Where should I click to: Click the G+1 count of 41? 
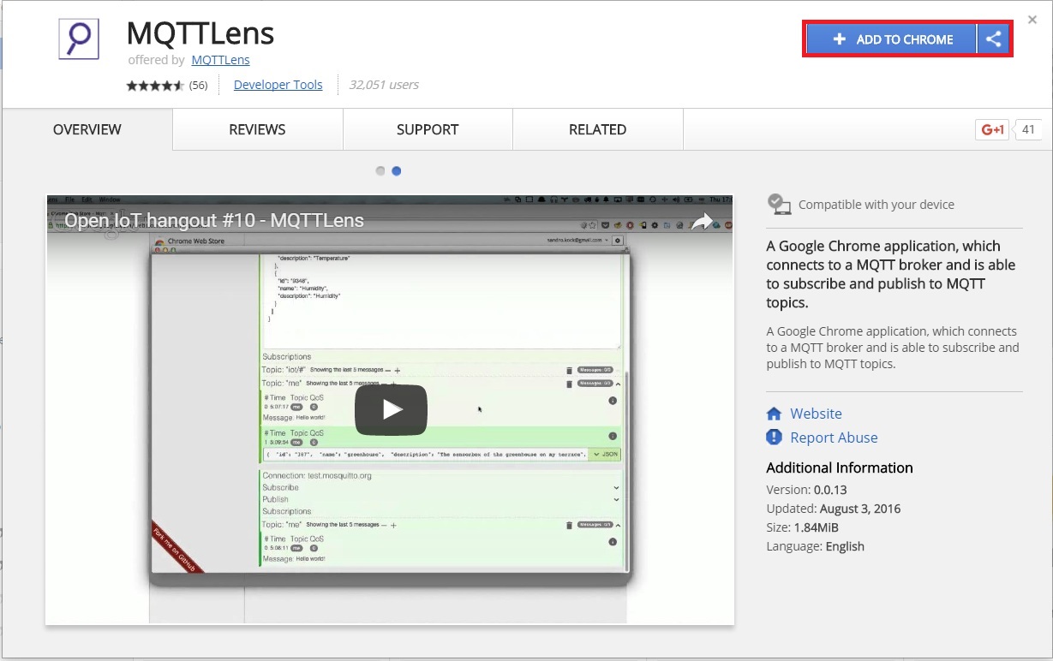coord(1029,130)
